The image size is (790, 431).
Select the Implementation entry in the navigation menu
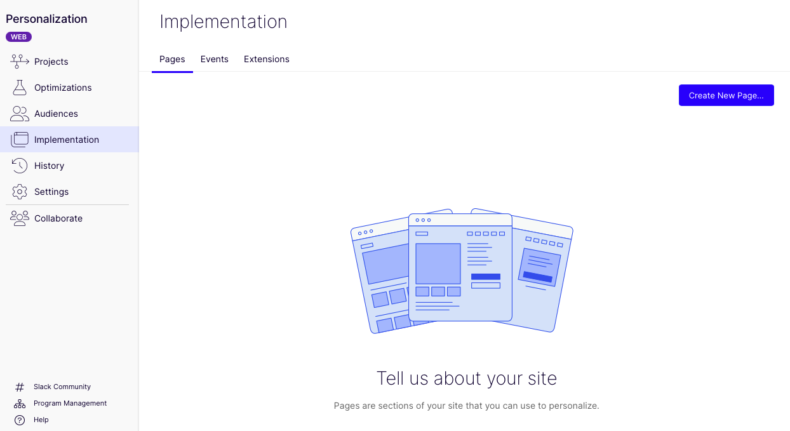coord(65,139)
